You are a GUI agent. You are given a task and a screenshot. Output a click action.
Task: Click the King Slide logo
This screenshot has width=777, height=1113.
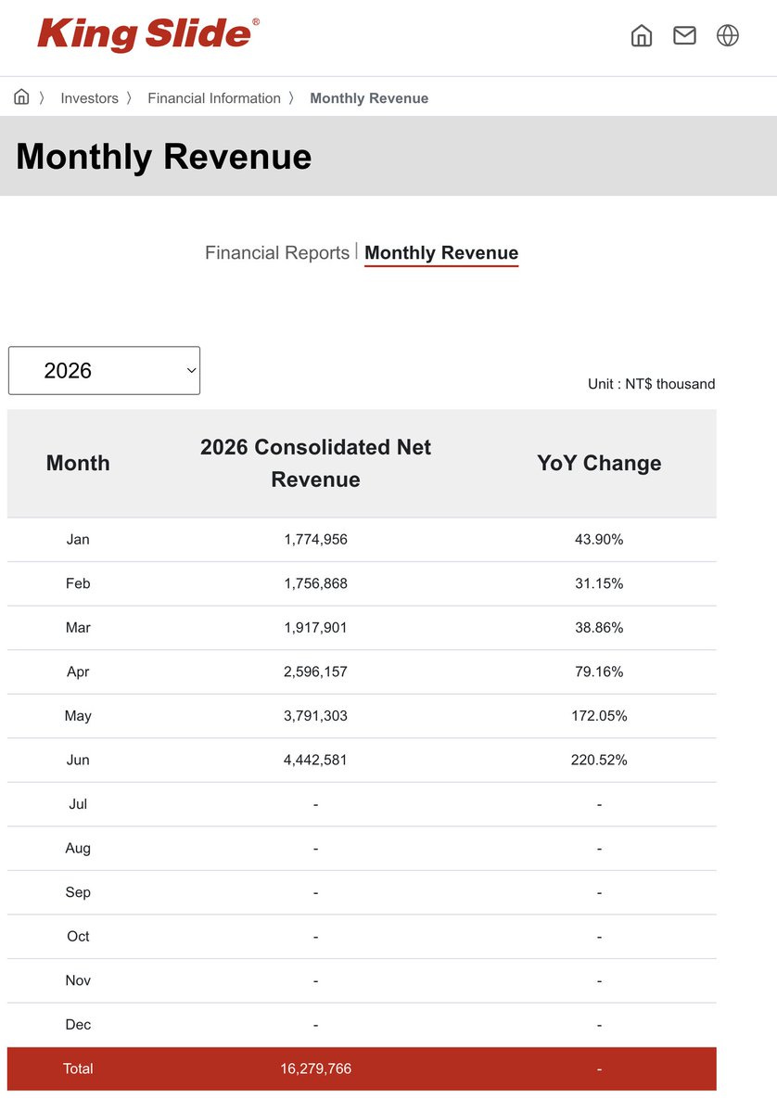pos(148,35)
